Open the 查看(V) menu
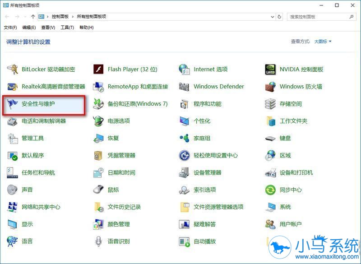The image size is (361, 264). pyautogui.click(x=48, y=28)
